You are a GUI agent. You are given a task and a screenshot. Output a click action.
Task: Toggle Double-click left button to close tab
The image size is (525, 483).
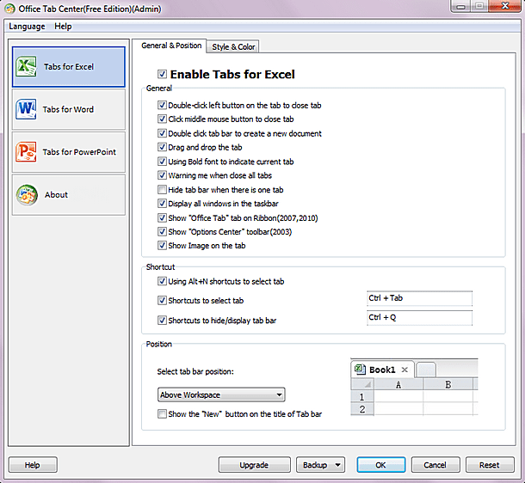pos(162,105)
